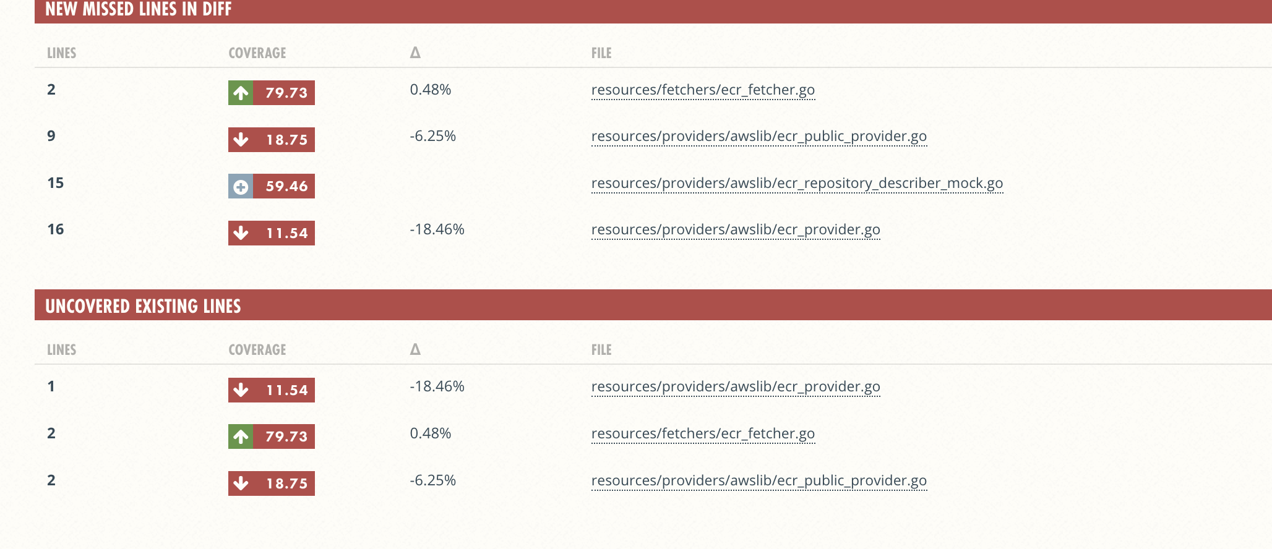Open ecr_fetcher.go link in New Missed Lines
Screen dimensions: 1272x549
tap(703, 90)
